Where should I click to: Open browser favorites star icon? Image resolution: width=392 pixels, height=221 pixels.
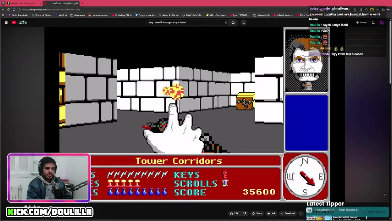[366, 10]
